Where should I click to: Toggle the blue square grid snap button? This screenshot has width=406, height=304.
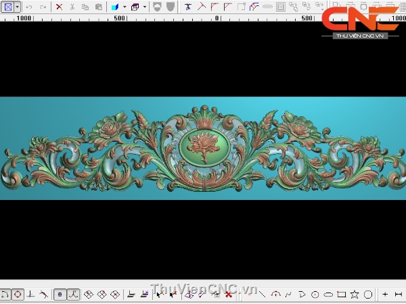tap(60, 295)
